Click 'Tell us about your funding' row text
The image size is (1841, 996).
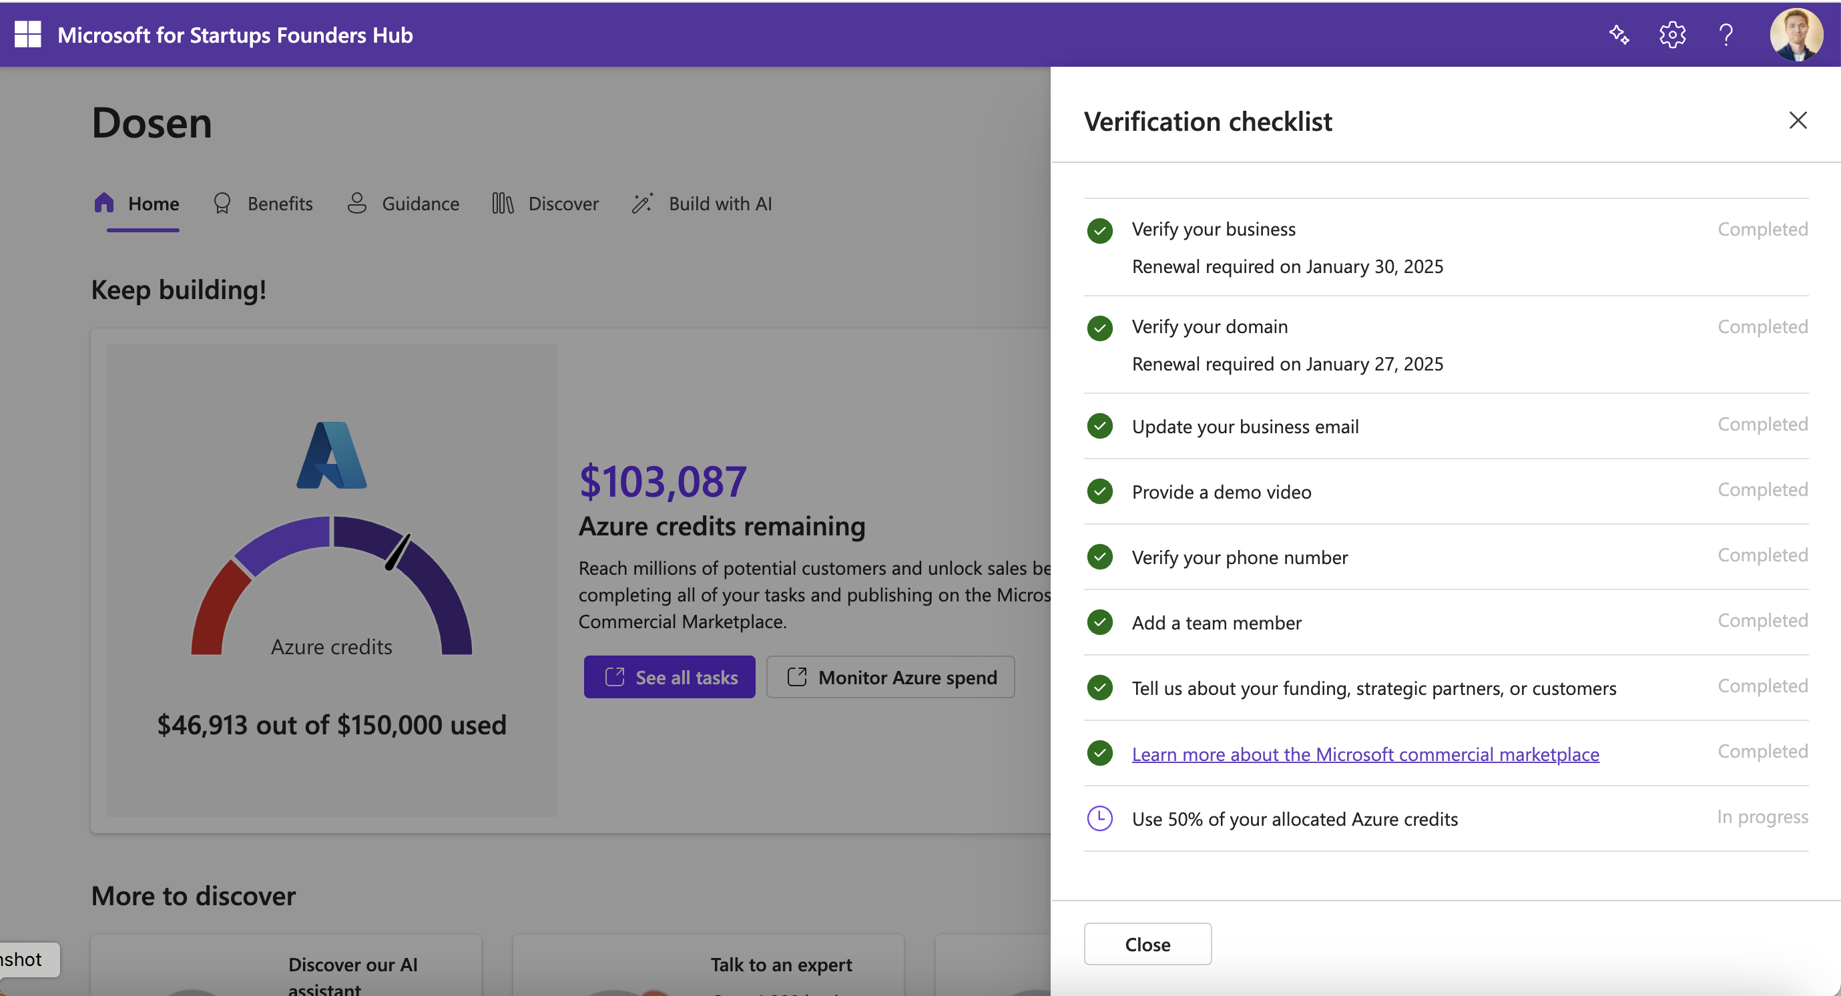pos(1374,689)
